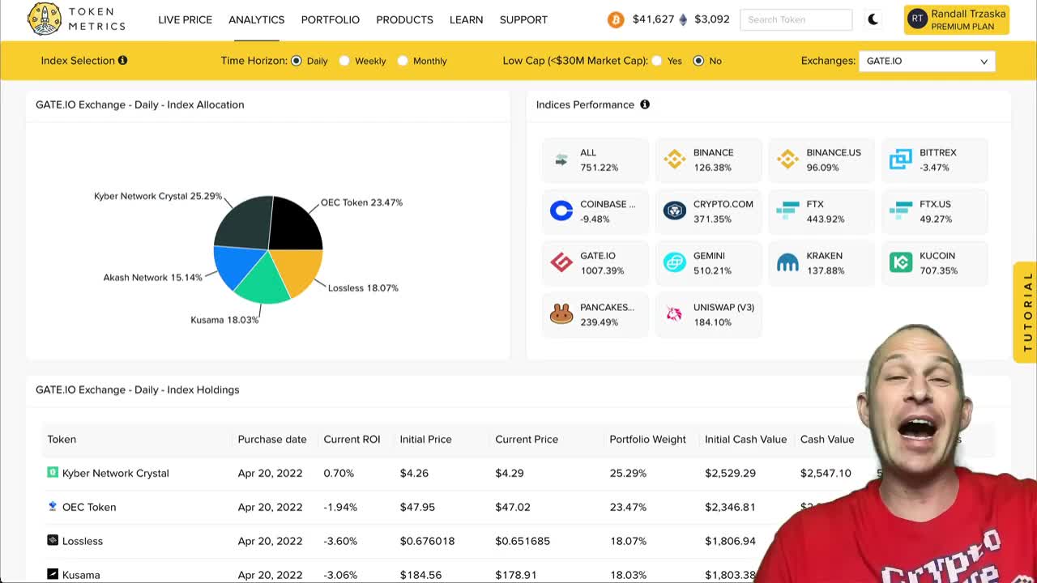The width and height of the screenshot is (1037, 583).
Task: Select the PancakeSwap index icon
Action: pos(561,314)
